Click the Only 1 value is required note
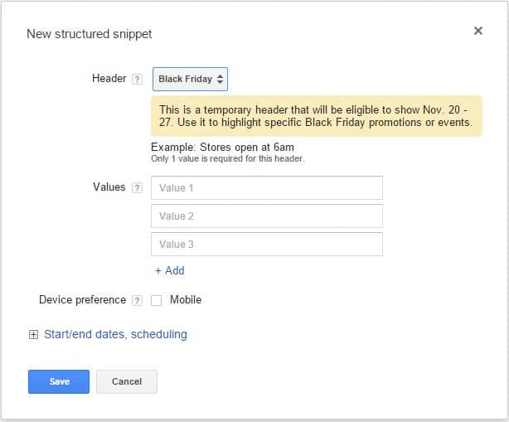Screen dimensions: 509x422 227,158
